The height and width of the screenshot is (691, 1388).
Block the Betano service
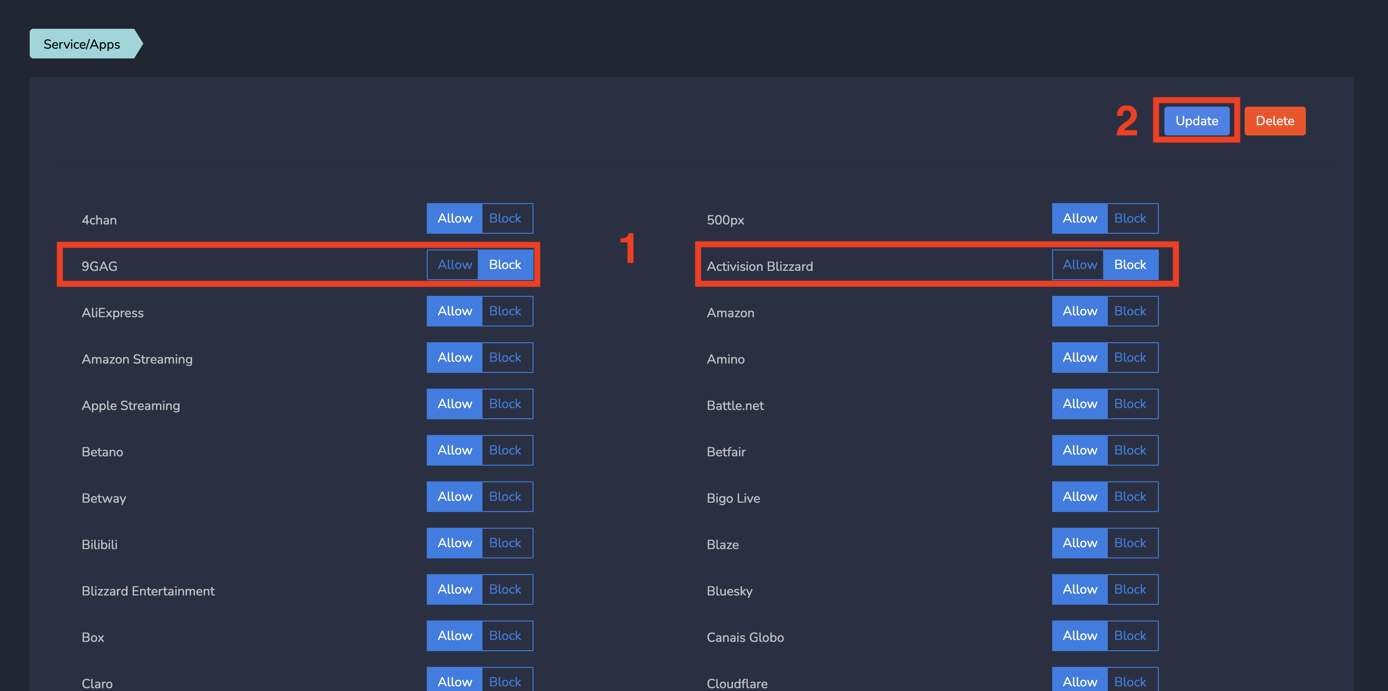[505, 450]
